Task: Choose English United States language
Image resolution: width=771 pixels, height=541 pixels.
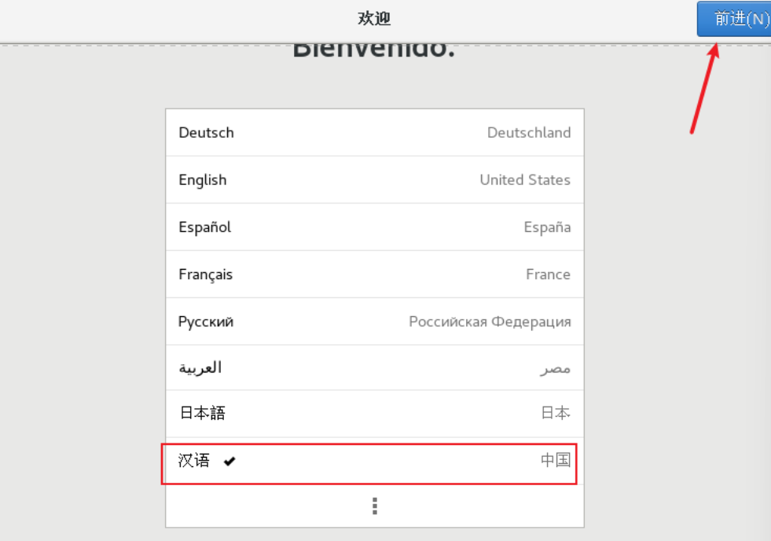Action: click(x=375, y=180)
